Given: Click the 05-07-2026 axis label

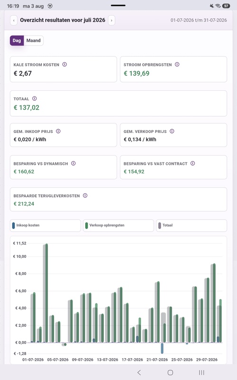Looking at the screenshot, I should pyautogui.click(x=58, y=360).
